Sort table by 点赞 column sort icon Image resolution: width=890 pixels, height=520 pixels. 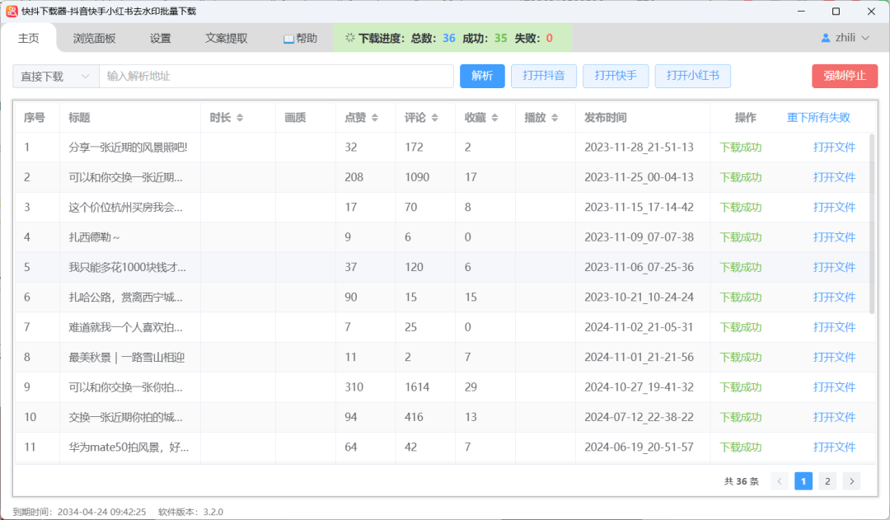point(375,118)
